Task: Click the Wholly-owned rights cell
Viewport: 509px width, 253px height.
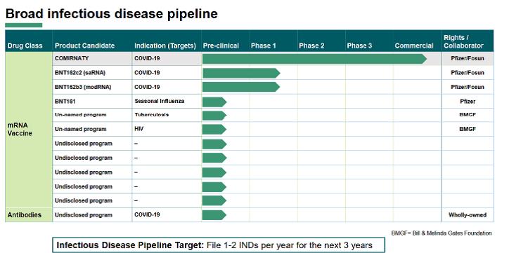Action: click(468, 215)
